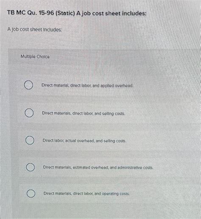The width and height of the screenshot is (201, 219).
Task: Mark the operating costs answer's radio circle
Action: coord(31,194)
